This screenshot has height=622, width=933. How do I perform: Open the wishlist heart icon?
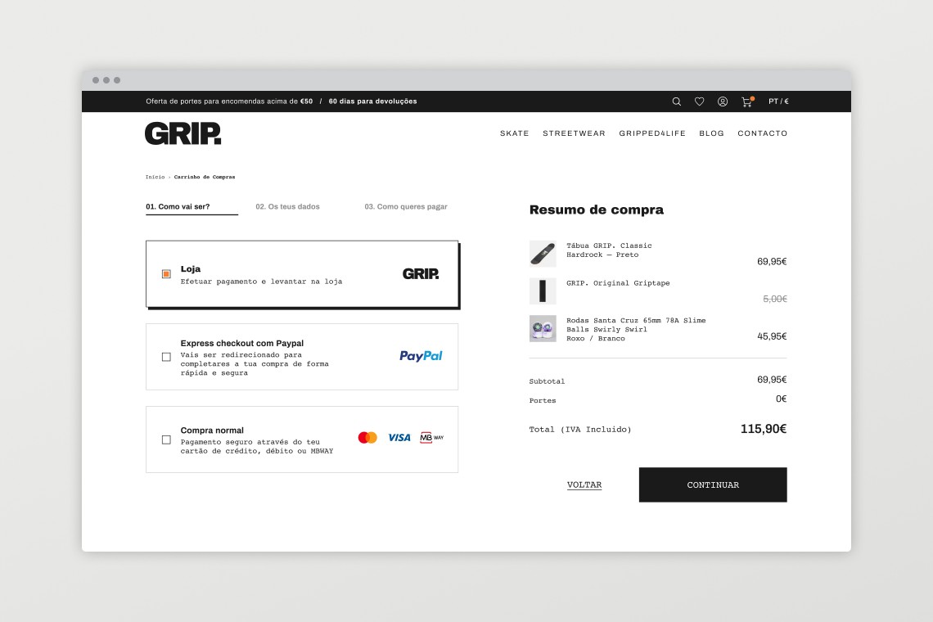[699, 101]
